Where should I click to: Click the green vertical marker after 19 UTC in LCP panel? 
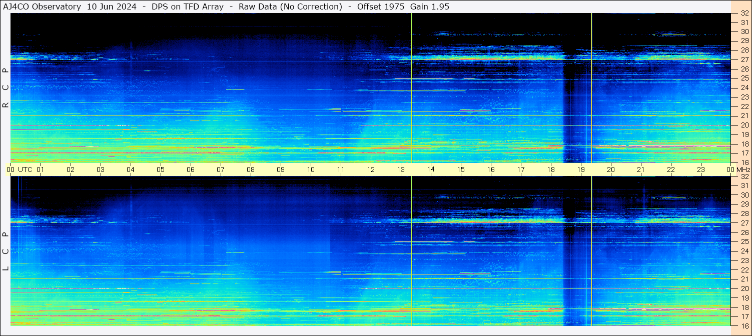click(x=591, y=251)
